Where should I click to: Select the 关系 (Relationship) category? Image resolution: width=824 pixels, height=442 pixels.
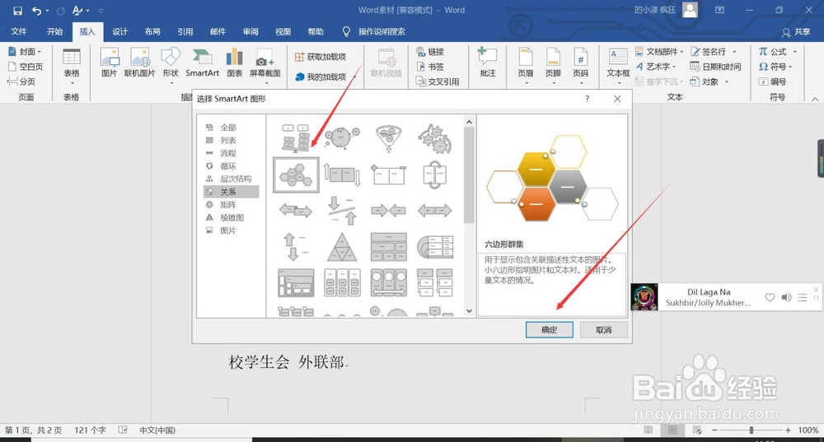coord(231,192)
